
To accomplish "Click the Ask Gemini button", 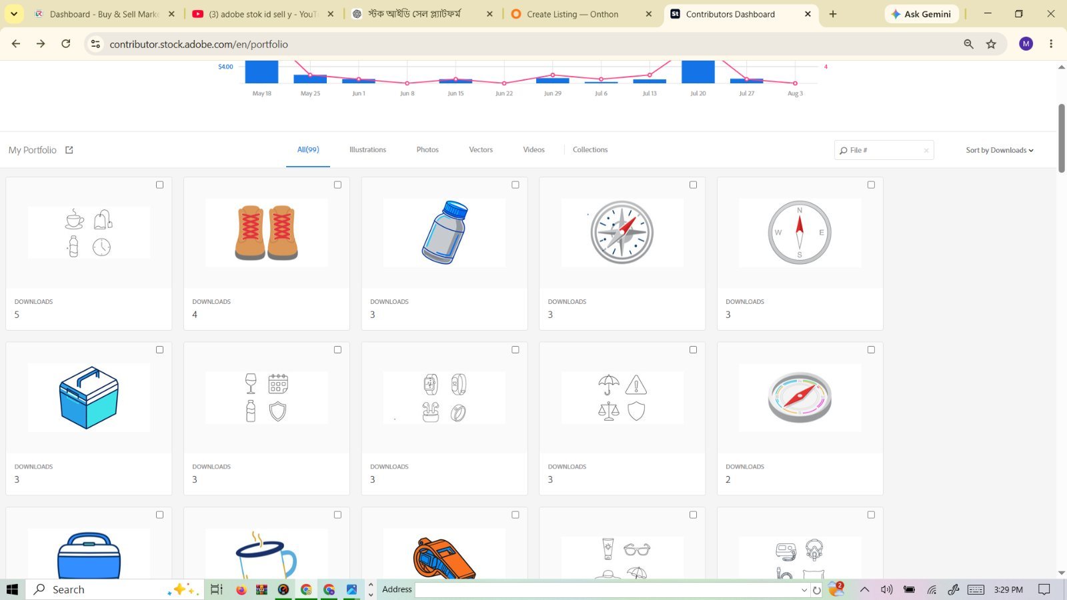I will (x=922, y=14).
